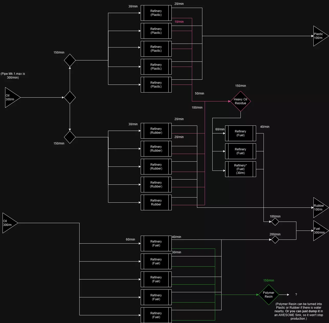The width and height of the screenshot is (329, 323).
Task: Click the Pipe Mk.1 max note text
Action: point(13,76)
